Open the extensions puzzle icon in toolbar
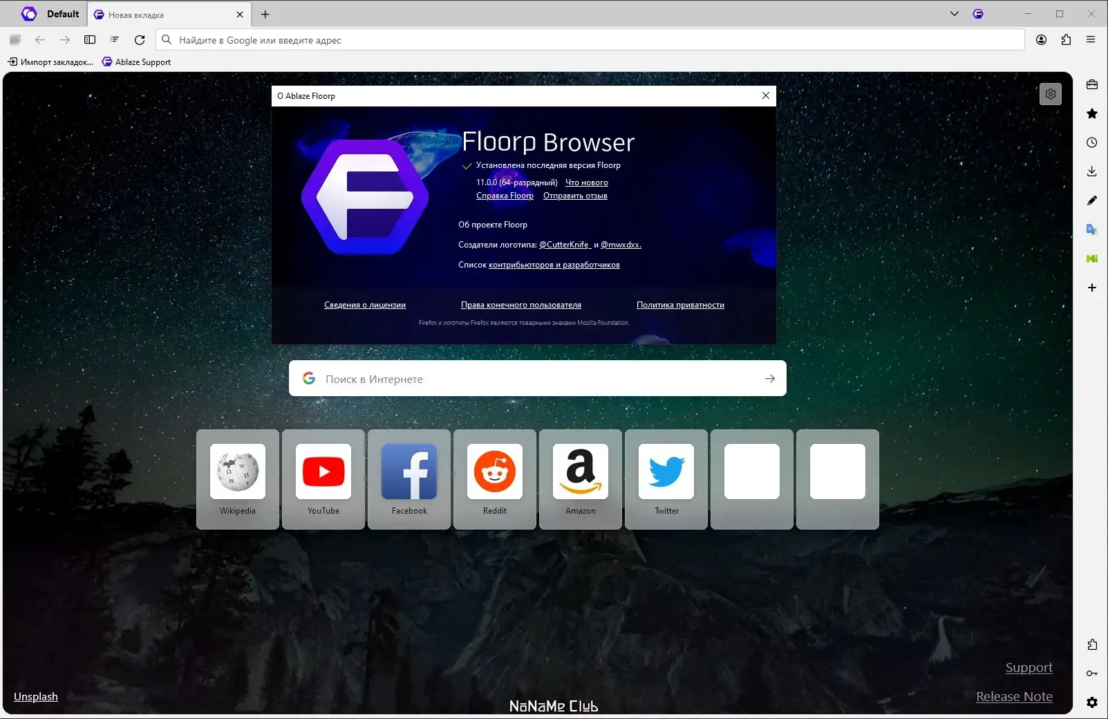1108x719 pixels. (x=1066, y=40)
